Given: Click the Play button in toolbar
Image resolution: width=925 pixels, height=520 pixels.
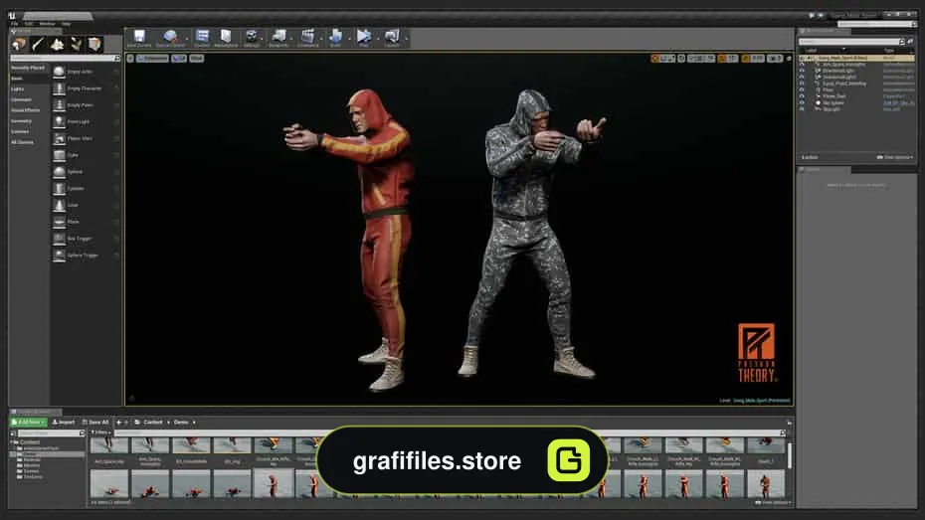Looking at the screenshot, I should (364, 37).
